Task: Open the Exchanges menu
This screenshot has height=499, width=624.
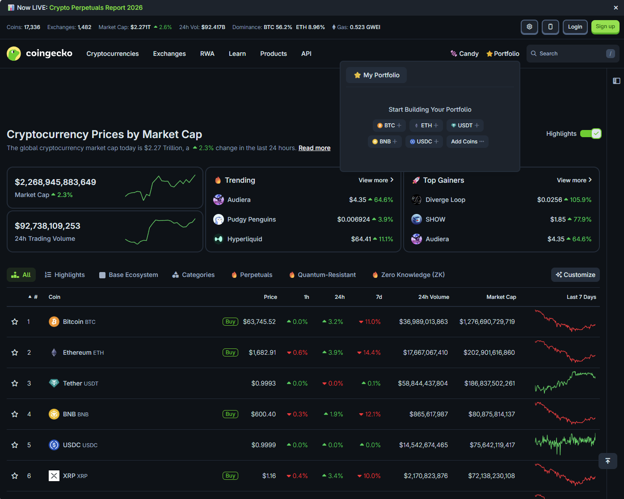Action: coord(169,54)
